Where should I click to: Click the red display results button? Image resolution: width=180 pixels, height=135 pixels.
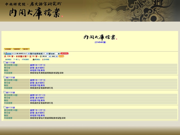tap(64, 53)
